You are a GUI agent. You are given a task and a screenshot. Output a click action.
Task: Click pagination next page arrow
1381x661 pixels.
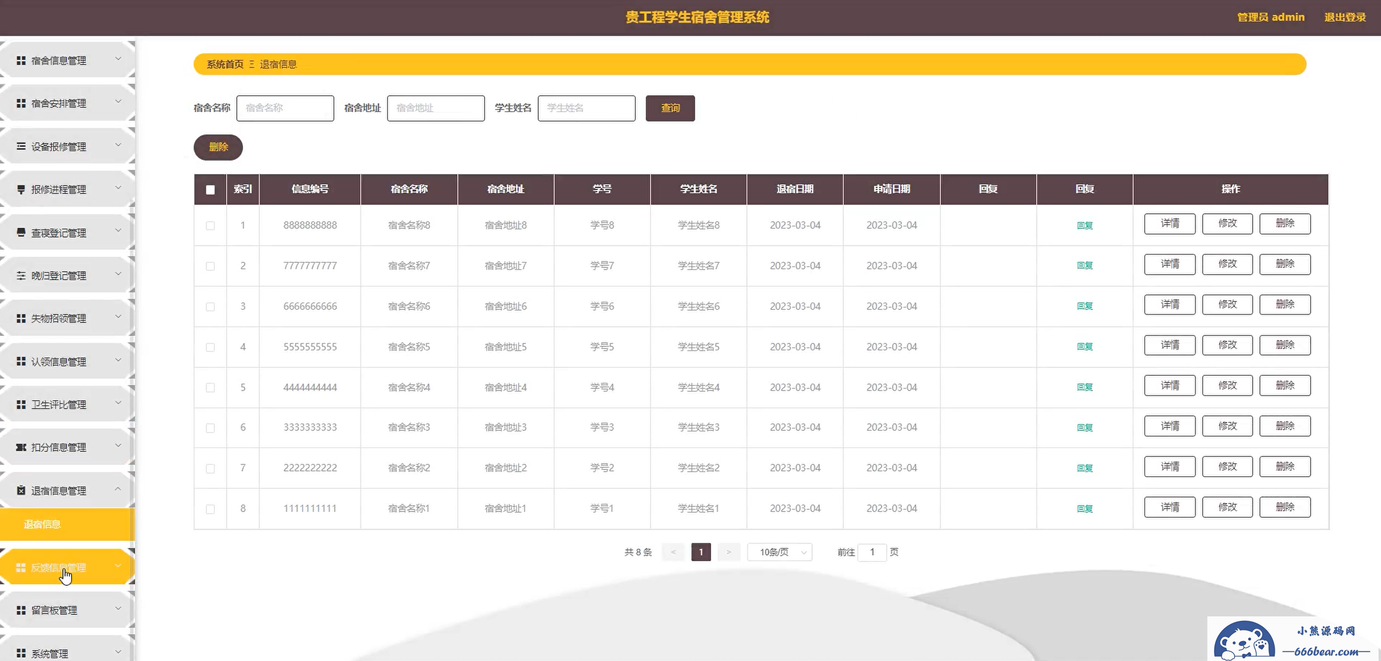[729, 552]
